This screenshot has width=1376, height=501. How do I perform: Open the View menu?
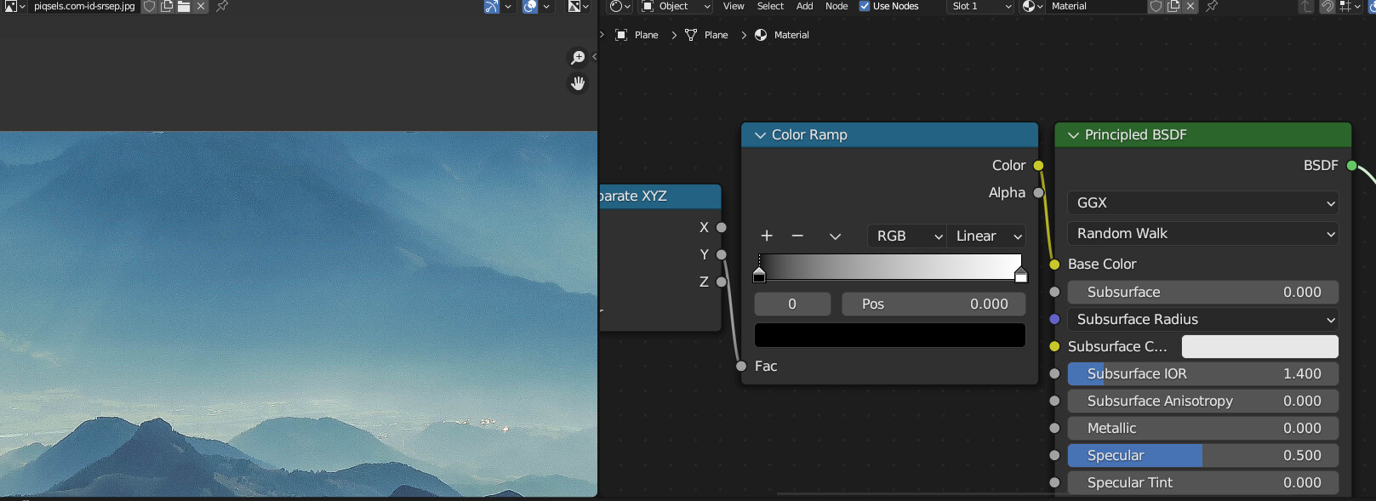point(734,6)
